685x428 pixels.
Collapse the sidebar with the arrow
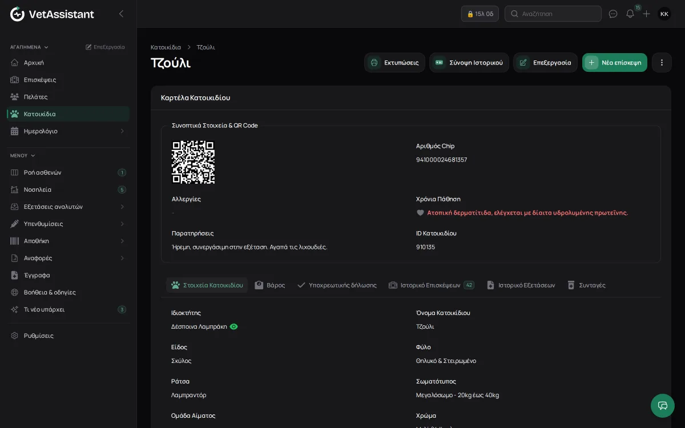(x=121, y=14)
